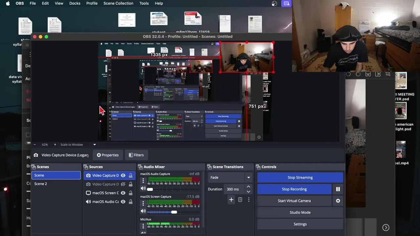Open macOS Audio Capture mixer three-dot menu
The image size is (420, 236).
click(x=143, y=181)
